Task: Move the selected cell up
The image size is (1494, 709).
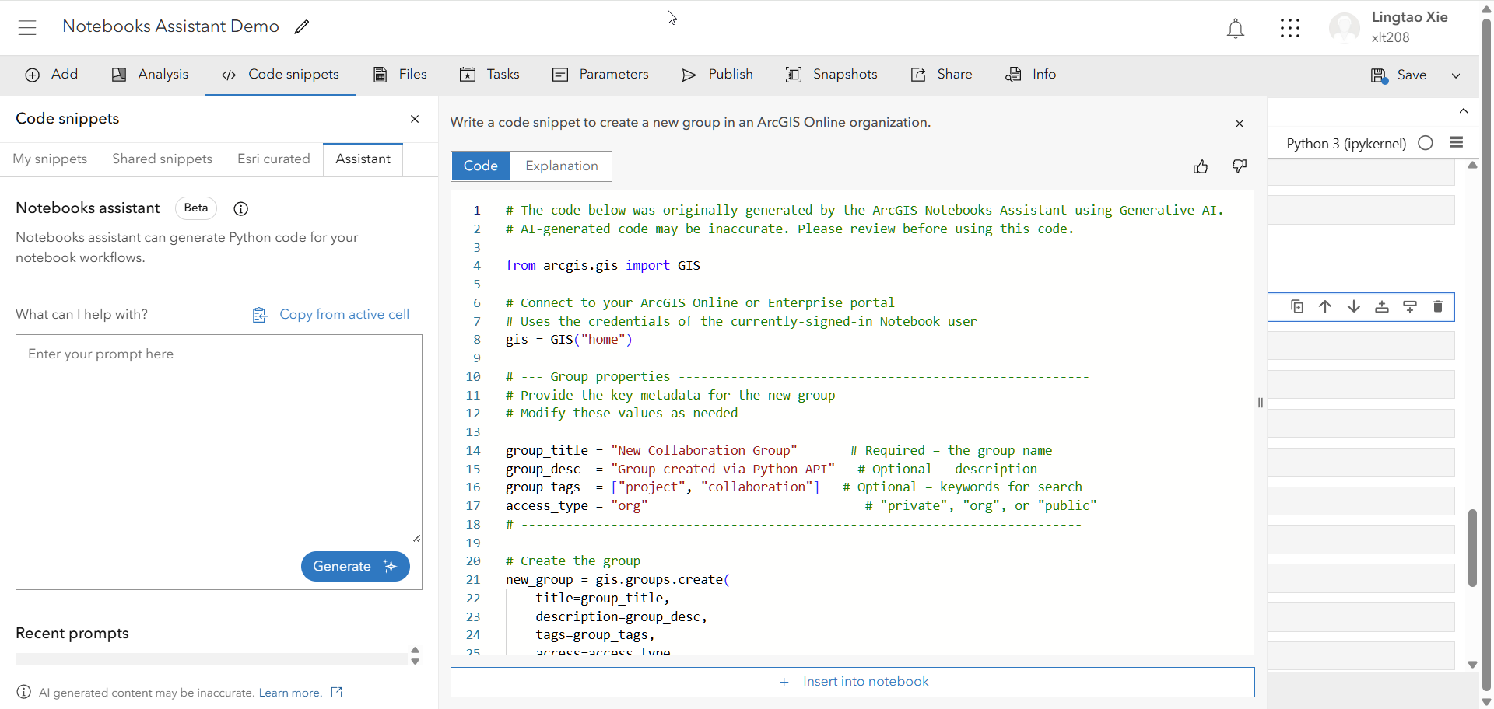Action: pos(1326,306)
